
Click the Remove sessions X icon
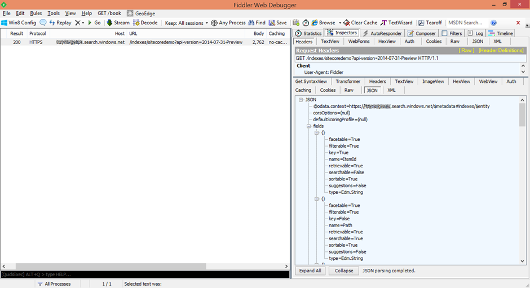point(78,23)
